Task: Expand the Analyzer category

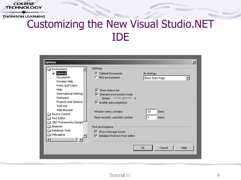Action: tap(57, 126)
